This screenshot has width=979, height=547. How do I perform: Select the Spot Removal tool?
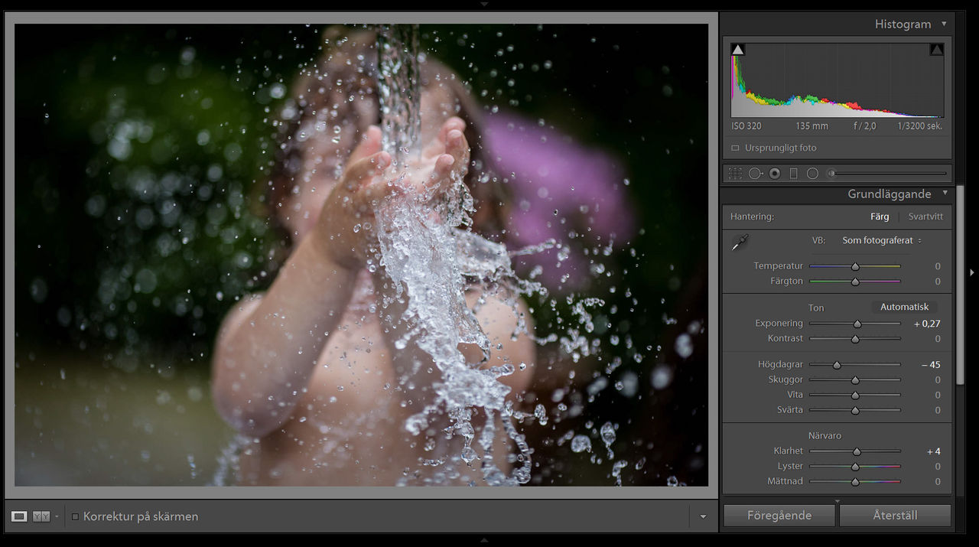pyautogui.click(x=755, y=174)
